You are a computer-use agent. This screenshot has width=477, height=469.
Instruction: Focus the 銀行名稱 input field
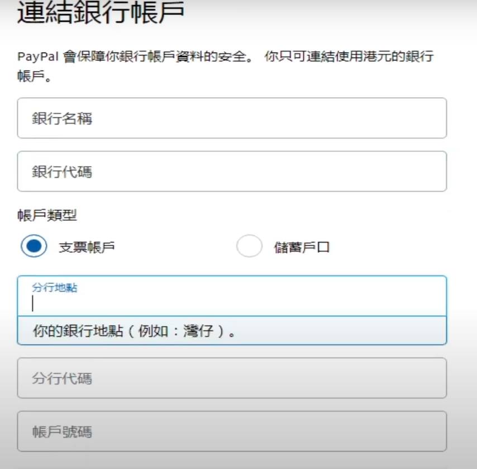pyautogui.click(x=232, y=118)
